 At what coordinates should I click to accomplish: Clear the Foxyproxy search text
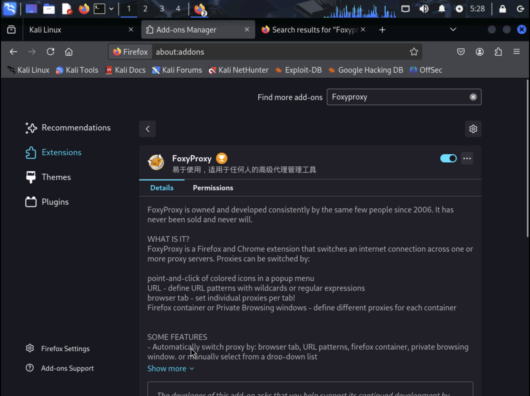[x=473, y=97]
